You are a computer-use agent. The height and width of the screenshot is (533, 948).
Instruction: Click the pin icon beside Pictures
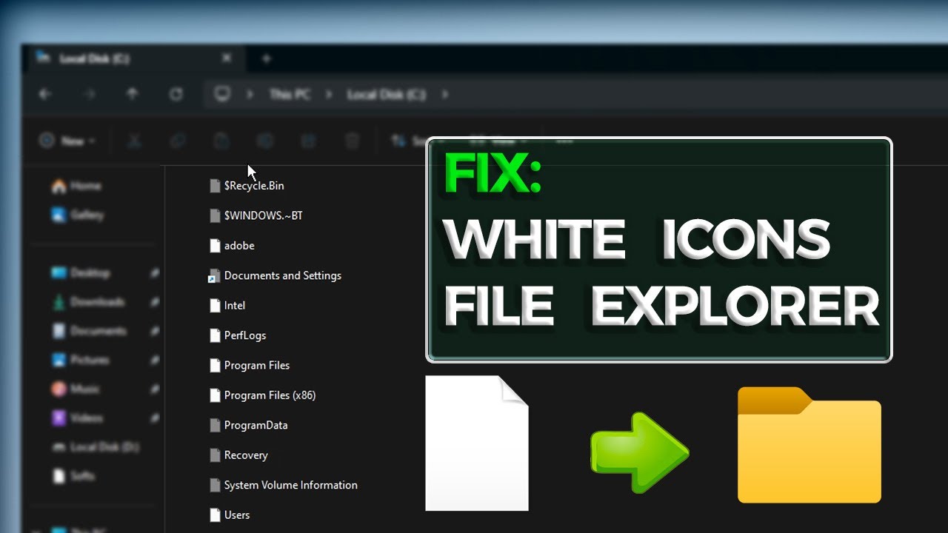tap(154, 360)
